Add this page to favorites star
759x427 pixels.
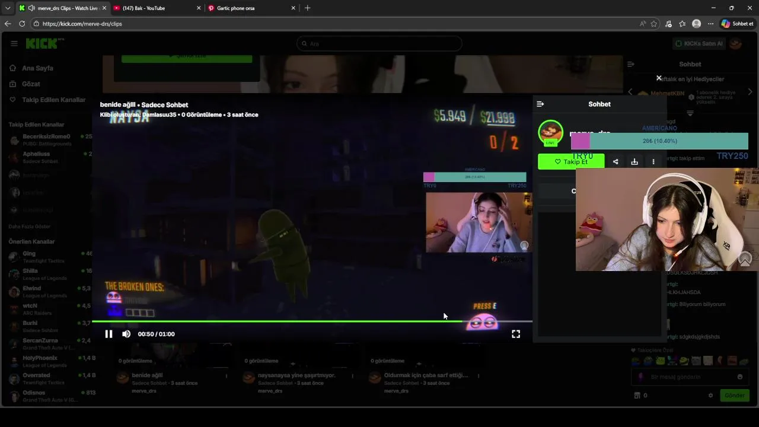point(654,24)
